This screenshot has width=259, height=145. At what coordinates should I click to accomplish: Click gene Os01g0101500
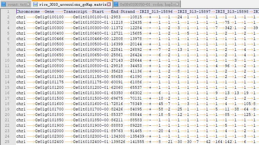tap(49, 98)
